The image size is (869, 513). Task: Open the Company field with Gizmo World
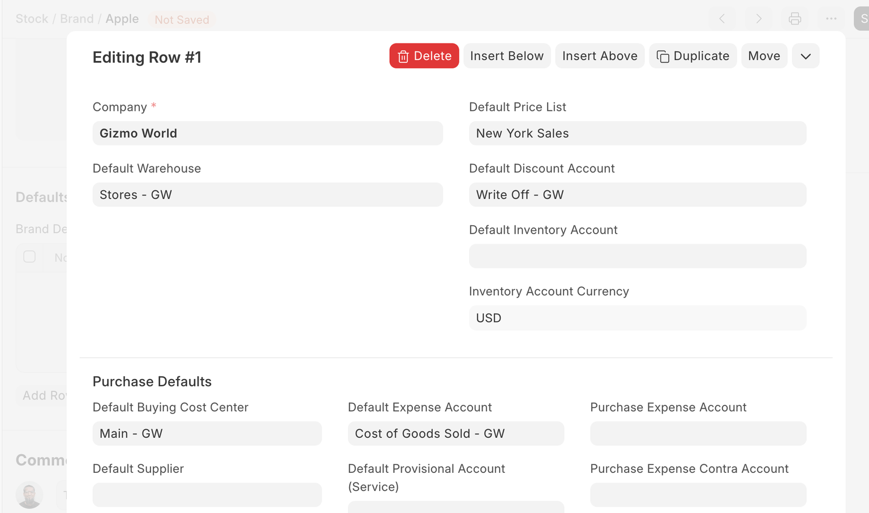point(267,133)
